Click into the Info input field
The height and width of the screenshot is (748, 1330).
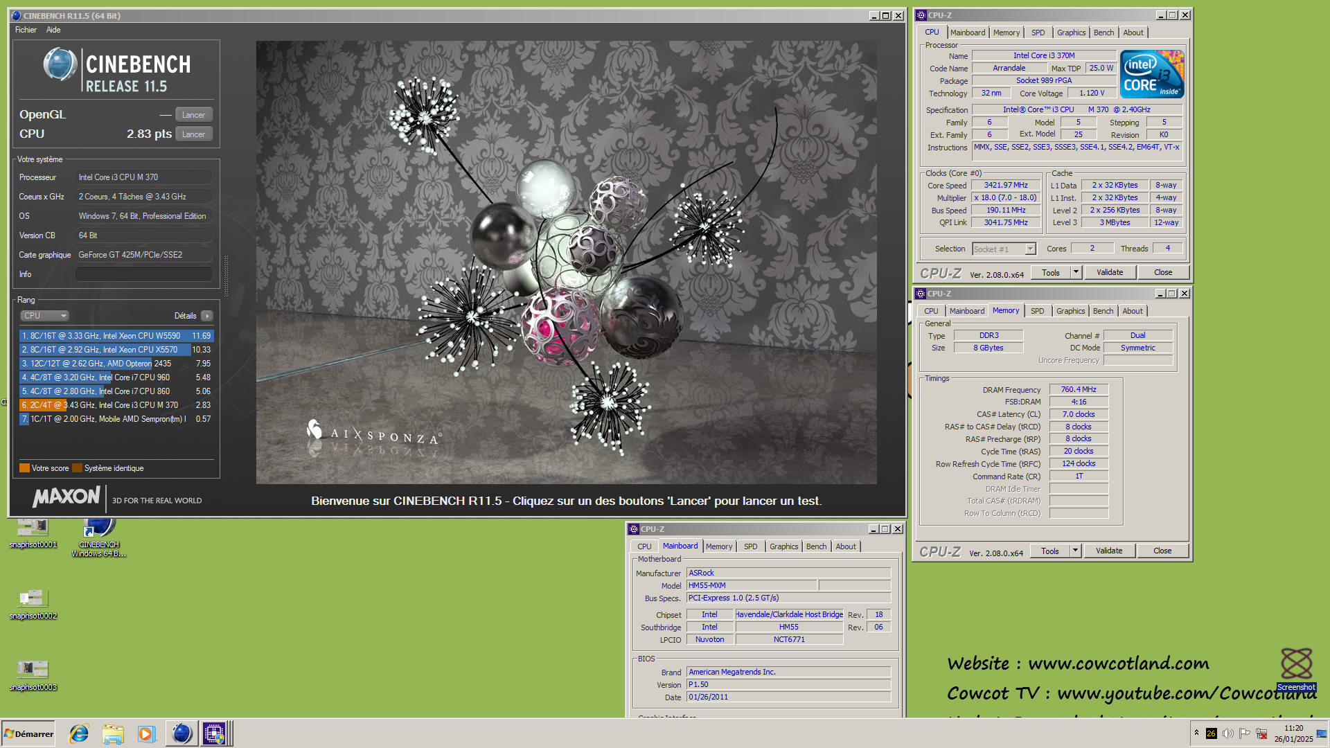143,274
